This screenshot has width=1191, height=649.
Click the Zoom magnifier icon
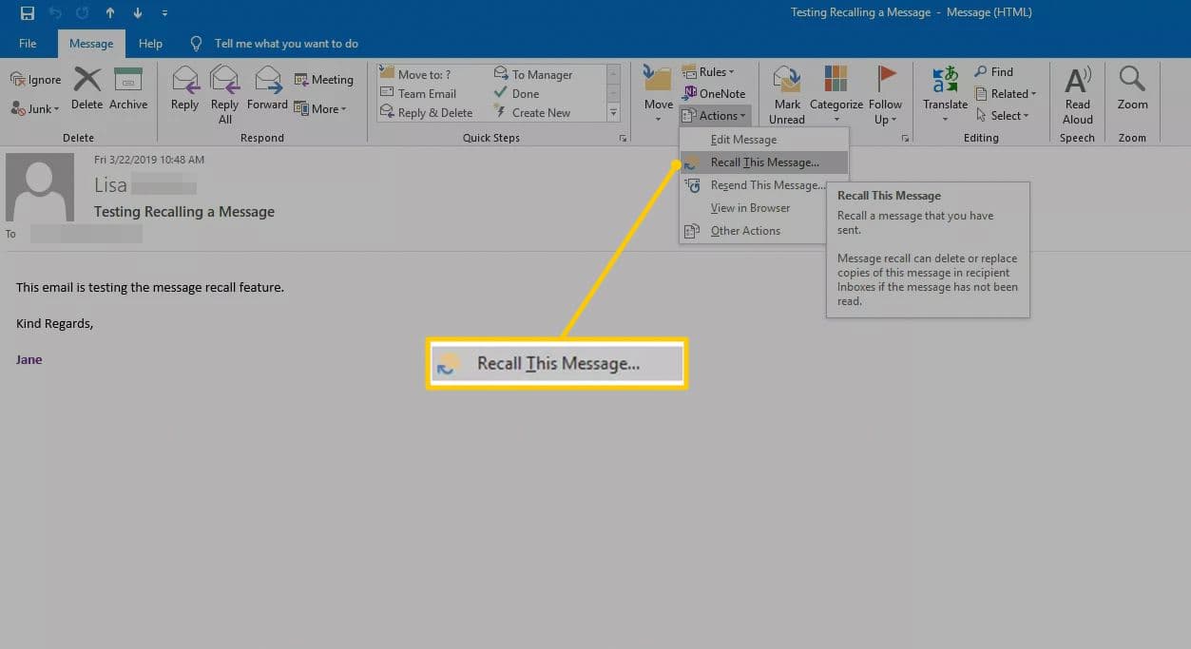(x=1132, y=81)
